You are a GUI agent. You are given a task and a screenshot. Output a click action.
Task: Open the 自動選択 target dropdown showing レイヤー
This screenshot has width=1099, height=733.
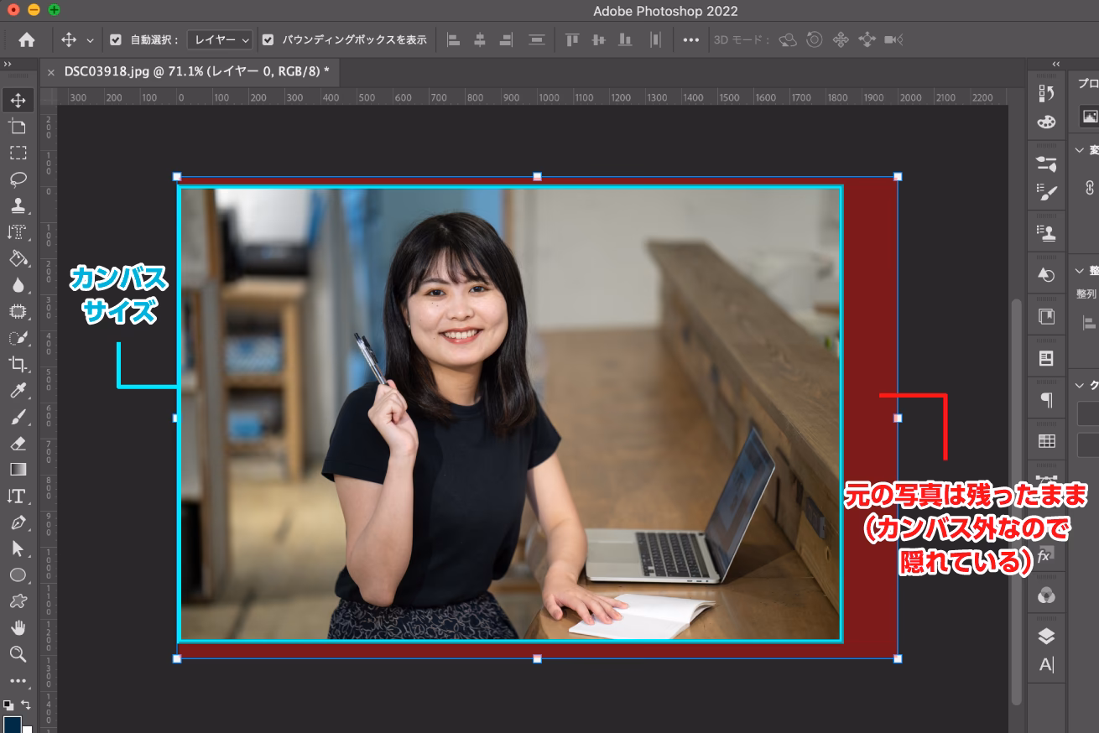point(219,39)
